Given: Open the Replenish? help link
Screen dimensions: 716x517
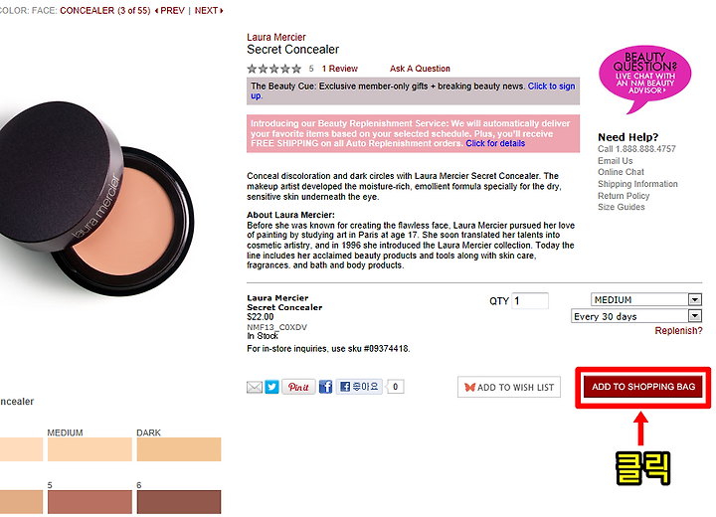Looking at the screenshot, I should point(678,331).
